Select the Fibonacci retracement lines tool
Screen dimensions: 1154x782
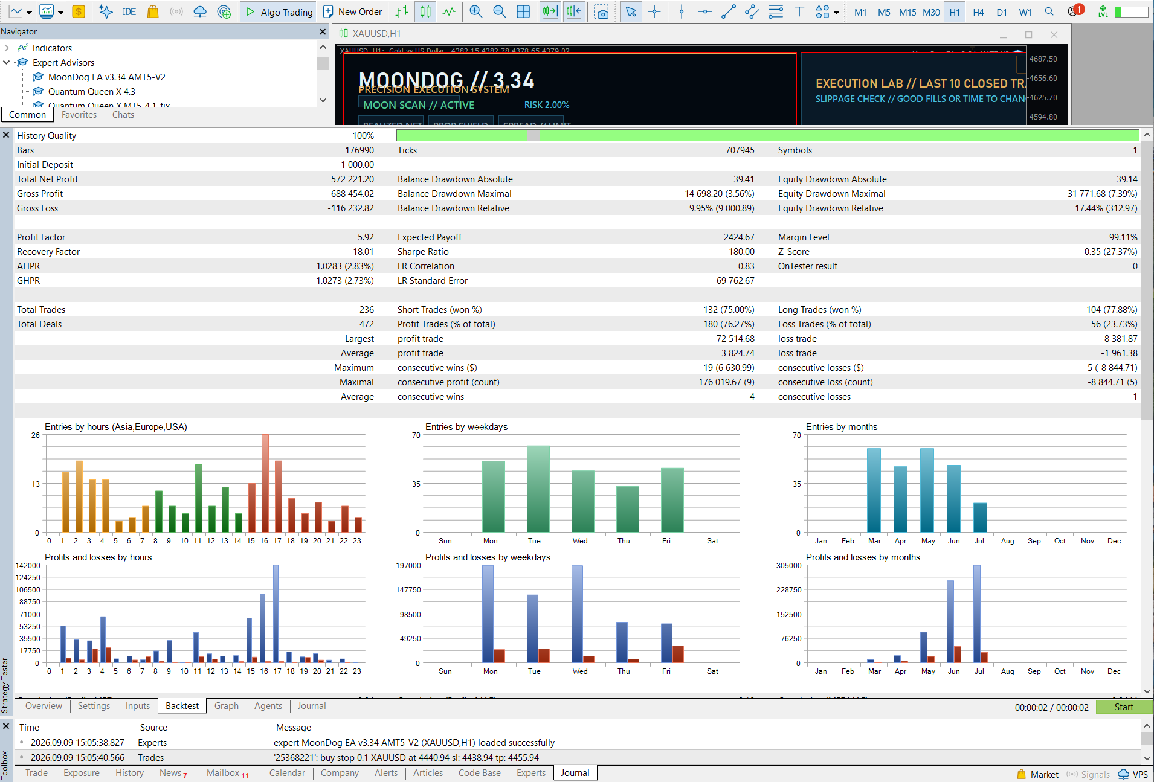[776, 11]
